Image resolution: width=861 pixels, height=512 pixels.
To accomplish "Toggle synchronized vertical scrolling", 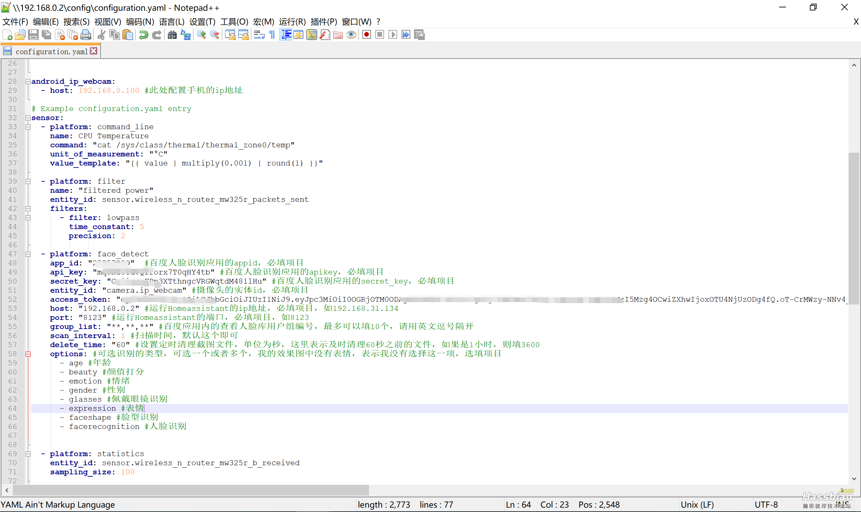I will coord(230,35).
